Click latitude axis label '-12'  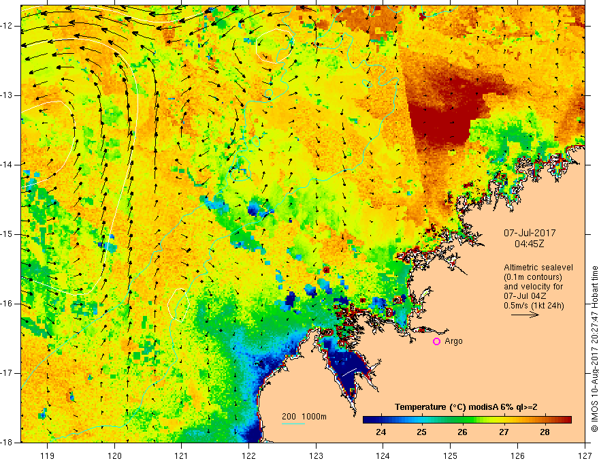pos(7,26)
